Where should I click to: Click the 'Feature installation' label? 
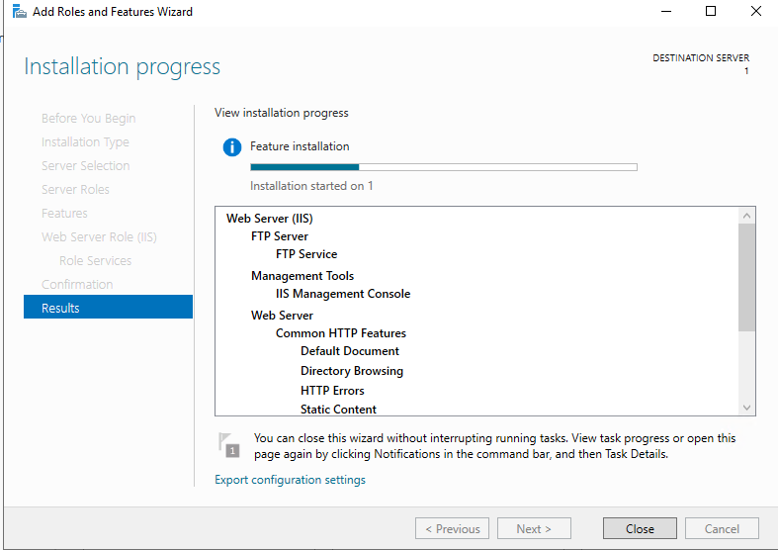click(x=300, y=146)
